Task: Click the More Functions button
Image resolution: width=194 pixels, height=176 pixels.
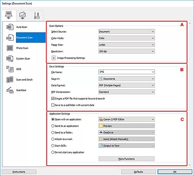Action: click(x=127, y=159)
